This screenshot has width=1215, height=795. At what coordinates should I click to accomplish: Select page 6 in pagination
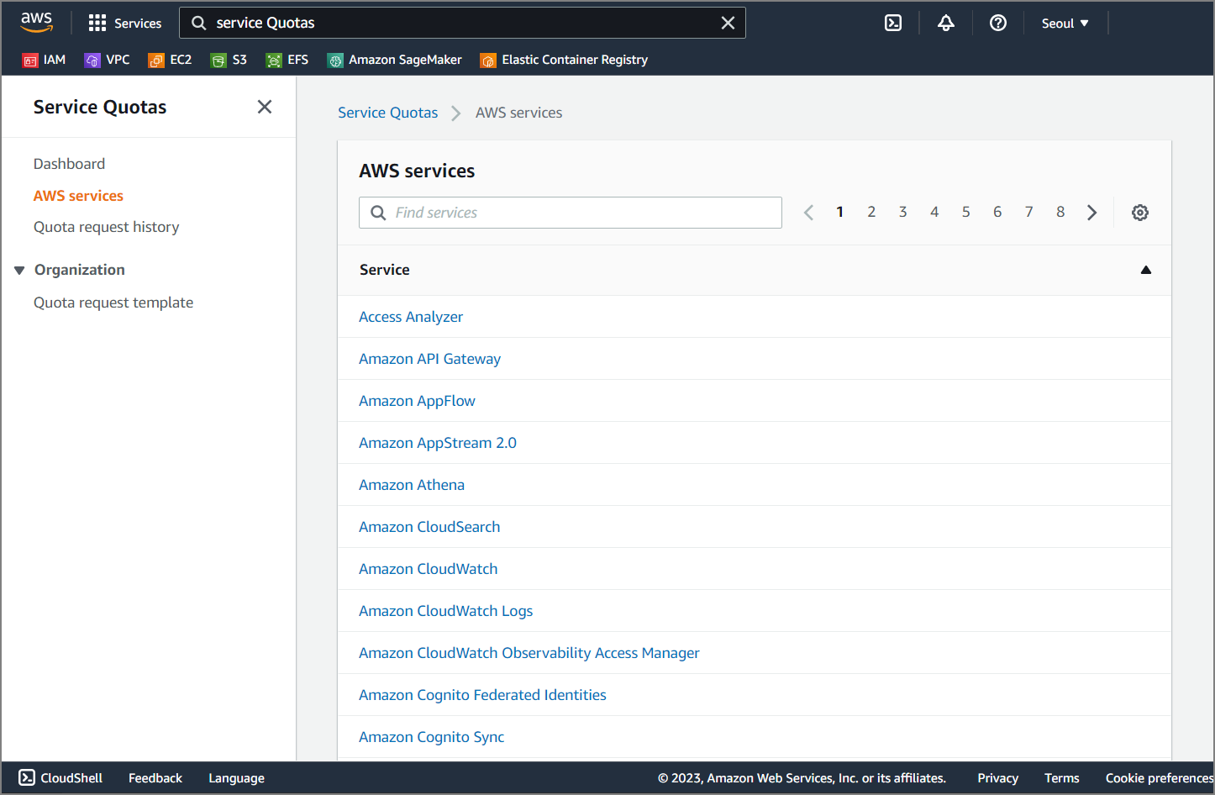[997, 212]
